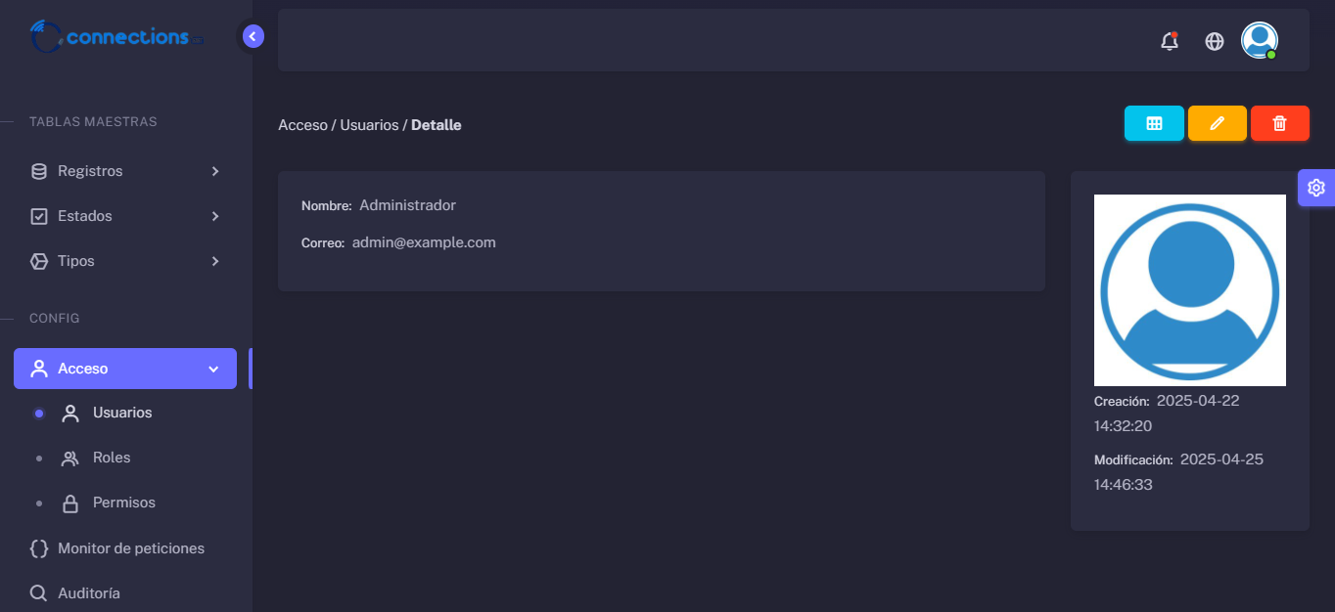This screenshot has width=1335, height=612.
Task: Open the user avatar menu in header
Action: point(1260,40)
